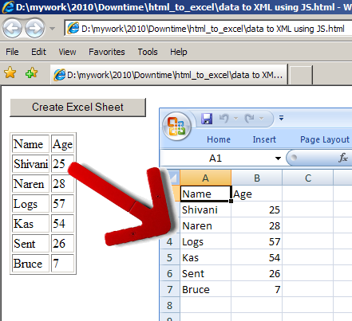Click Excel cell with value 57
The width and height of the screenshot is (352, 321).
pyautogui.click(x=257, y=241)
